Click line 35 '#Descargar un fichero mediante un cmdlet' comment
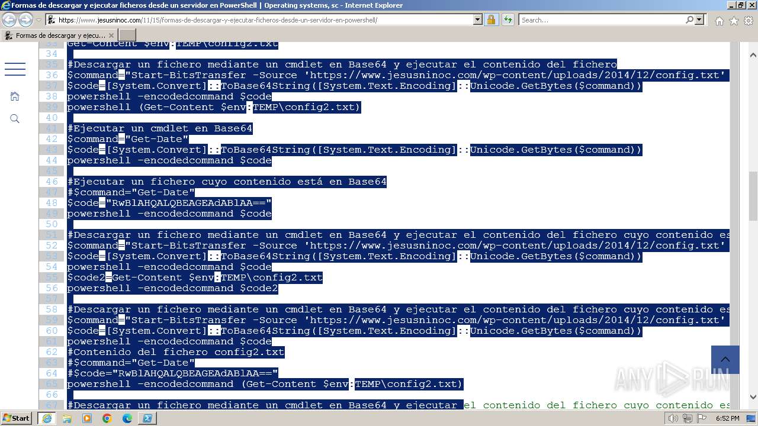This screenshot has height=426, width=758. [x=342, y=64]
